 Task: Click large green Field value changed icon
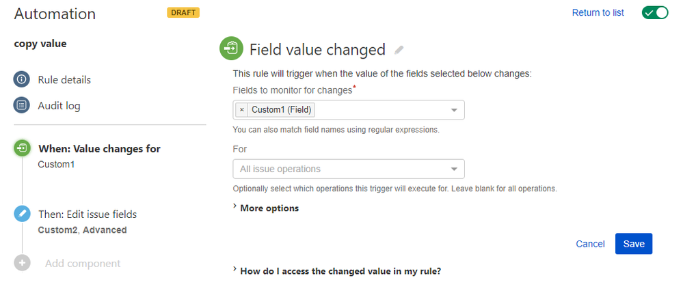pyautogui.click(x=231, y=49)
